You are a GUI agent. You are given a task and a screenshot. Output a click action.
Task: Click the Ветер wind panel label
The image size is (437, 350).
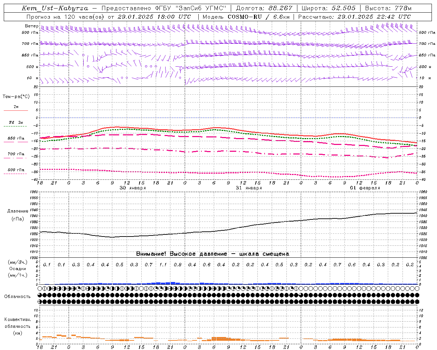tap(31, 26)
